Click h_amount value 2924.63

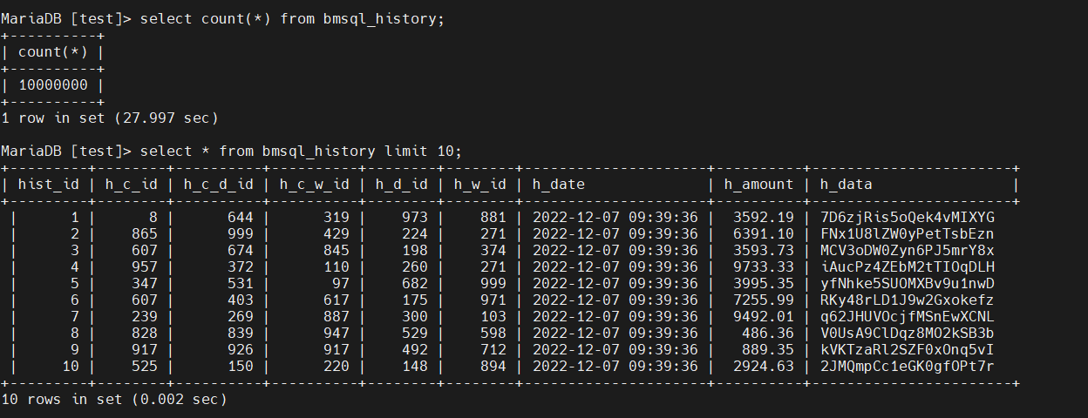pyautogui.click(x=764, y=367)
